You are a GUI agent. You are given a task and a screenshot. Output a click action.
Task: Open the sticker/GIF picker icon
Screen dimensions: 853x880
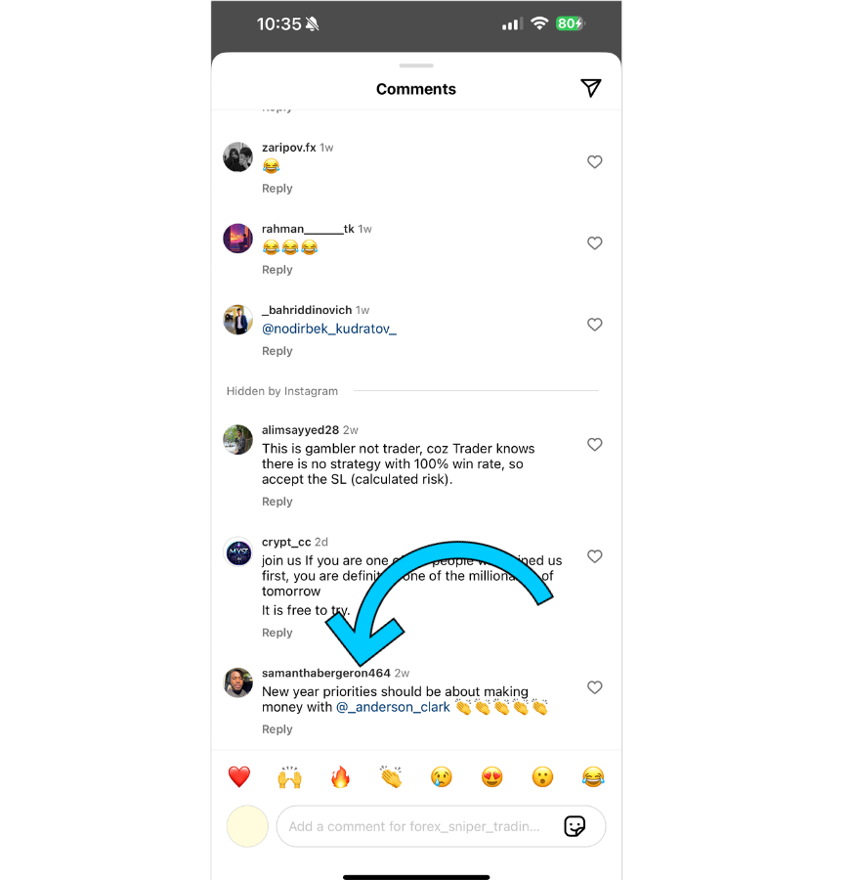coord(575,826)
